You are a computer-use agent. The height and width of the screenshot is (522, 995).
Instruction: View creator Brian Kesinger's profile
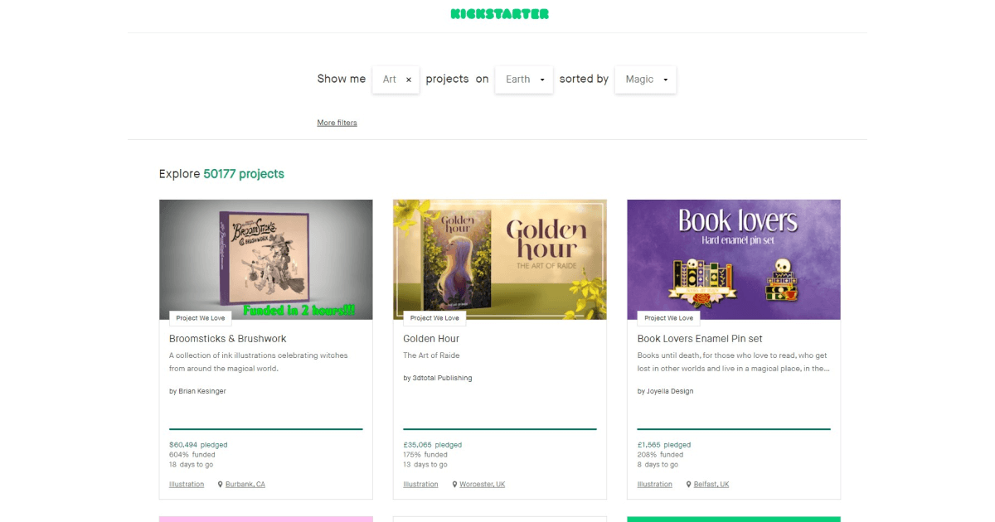(x=197, y=391)
